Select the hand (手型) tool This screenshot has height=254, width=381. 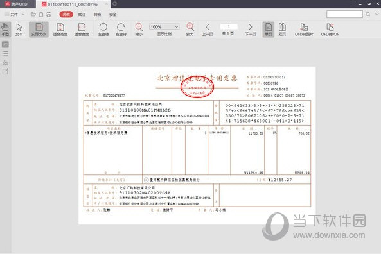tap(5, 30)
